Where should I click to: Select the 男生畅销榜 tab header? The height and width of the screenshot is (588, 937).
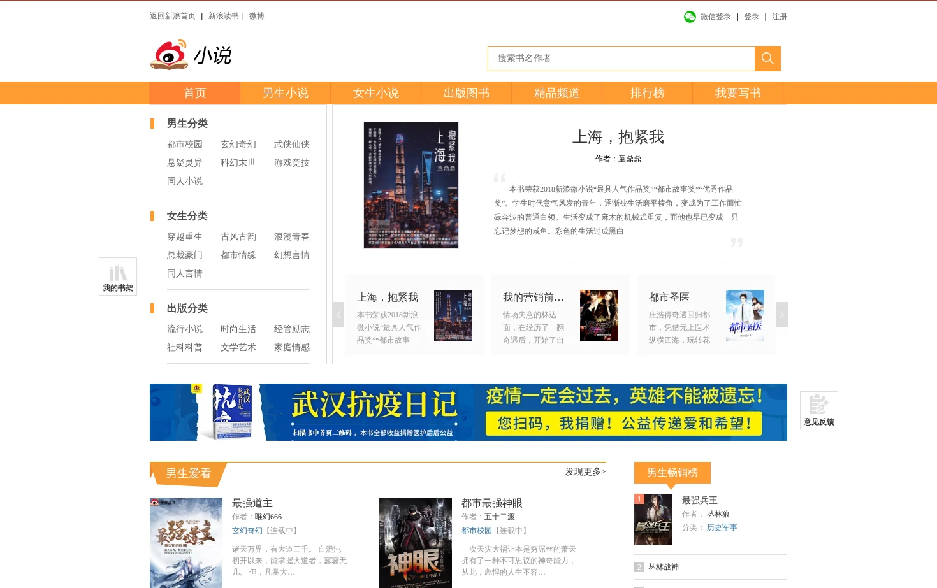point(672,473)
